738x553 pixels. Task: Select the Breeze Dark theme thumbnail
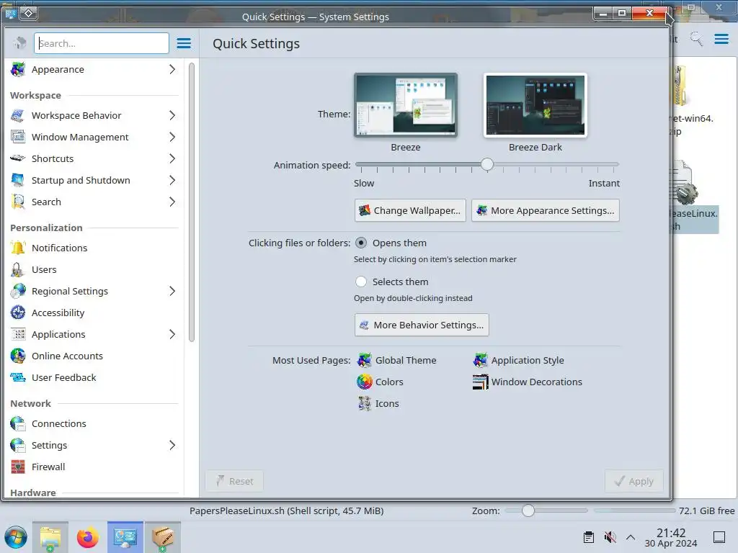[x=535, y=105]
